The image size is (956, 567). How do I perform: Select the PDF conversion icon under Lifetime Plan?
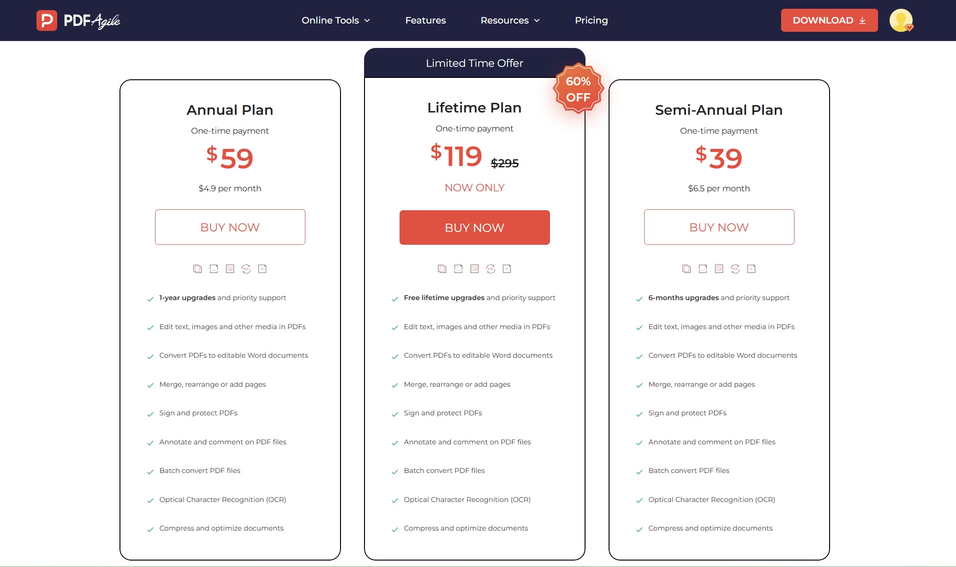click(490, 268)
